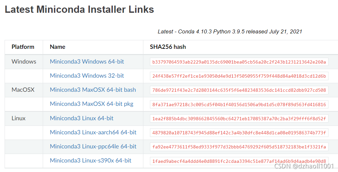The height and width of the screenshot is (172, 338).
Task: Click the Latest Miniconda Installer Links heading
Action: [79, 10]
